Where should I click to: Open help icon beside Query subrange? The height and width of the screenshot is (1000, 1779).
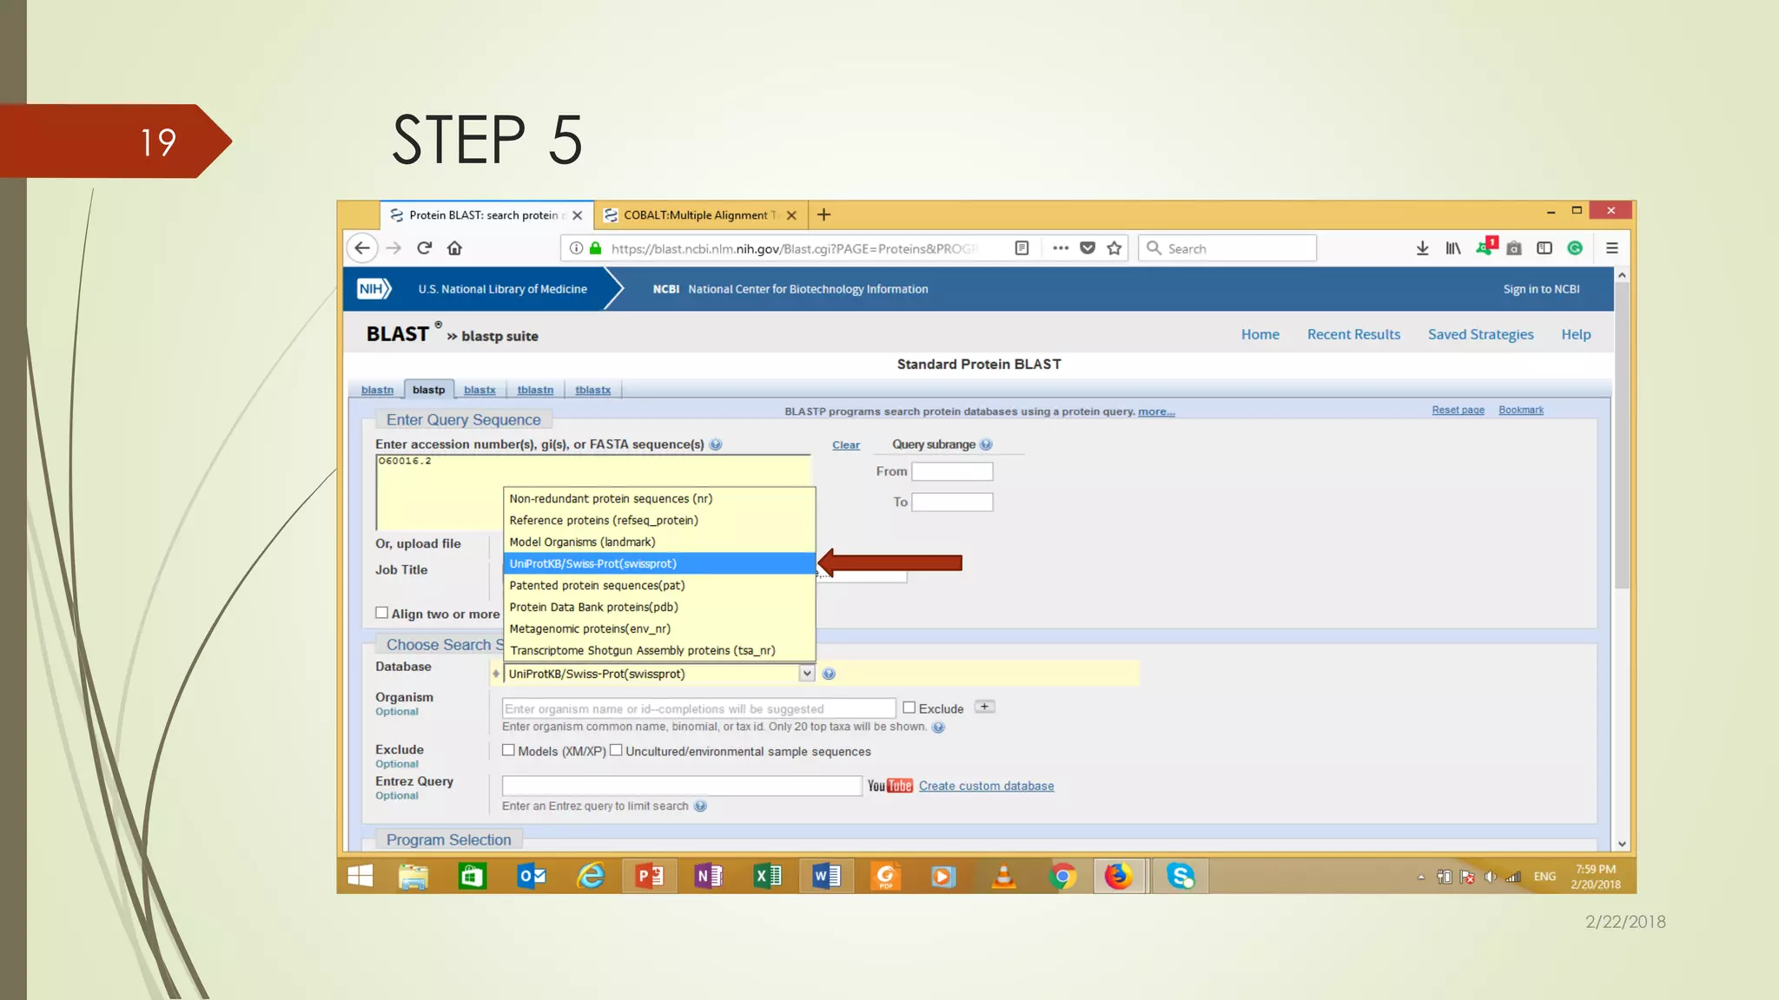click(x=985, y=444)
